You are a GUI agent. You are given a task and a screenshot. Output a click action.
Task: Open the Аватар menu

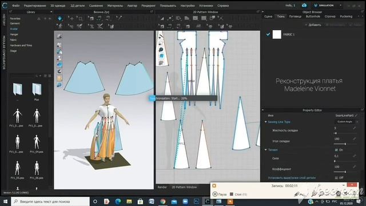click(x=132, y=5)
